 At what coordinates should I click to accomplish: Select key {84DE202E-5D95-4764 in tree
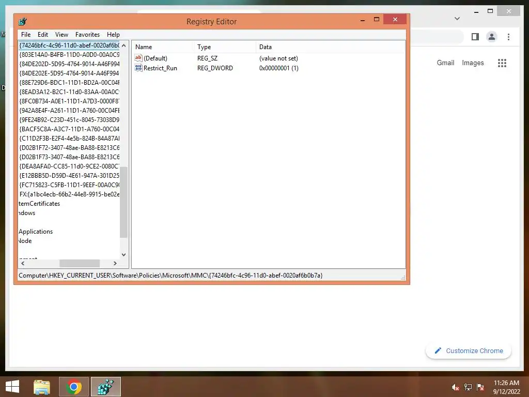[69, 73]
